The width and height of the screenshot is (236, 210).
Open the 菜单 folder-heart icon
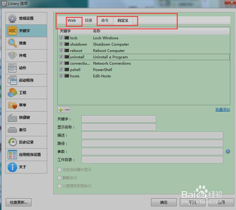(x=12, y=105)
